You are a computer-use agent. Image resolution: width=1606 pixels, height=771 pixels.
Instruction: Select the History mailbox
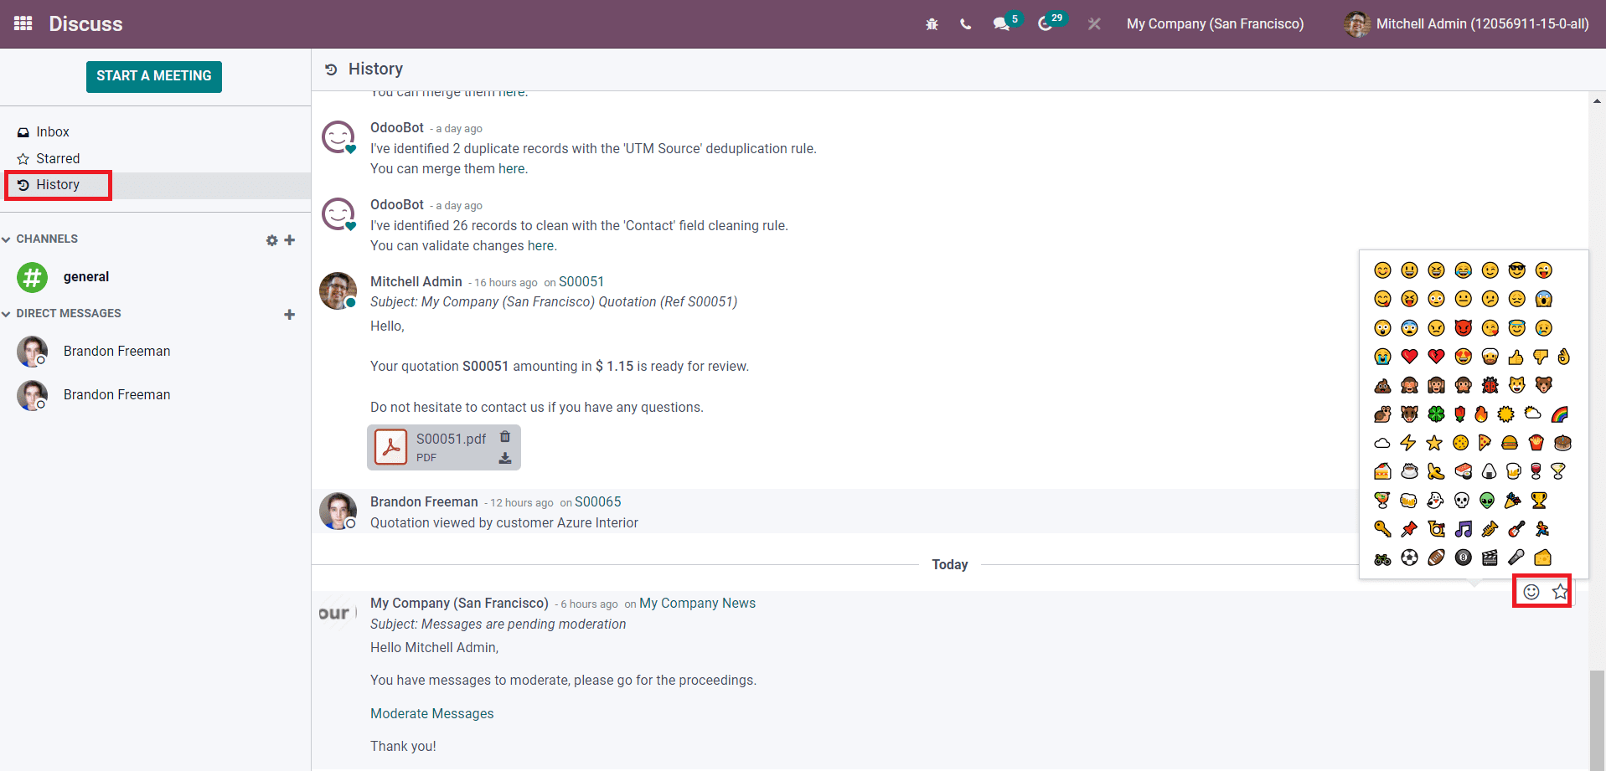[x=155, y=185]
